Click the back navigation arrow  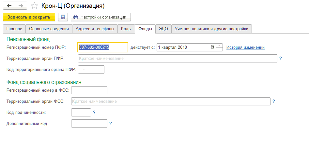pyautogui.click(x=9, y=6)
